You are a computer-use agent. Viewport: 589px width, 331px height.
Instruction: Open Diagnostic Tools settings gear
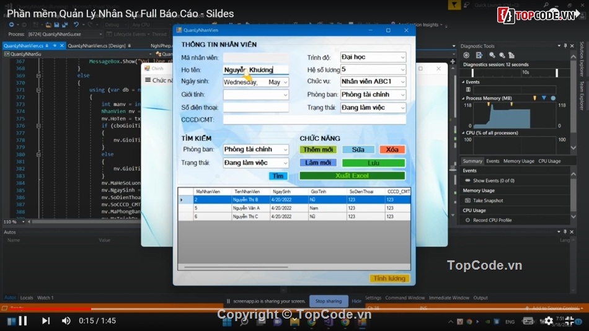467,55
